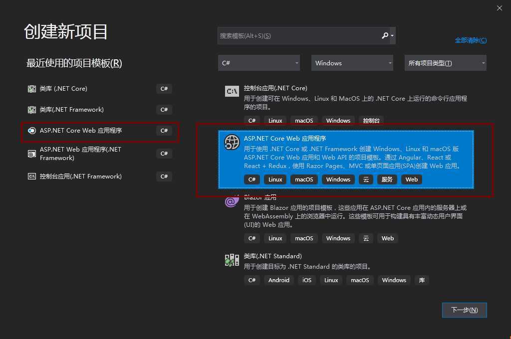Expand search history dropdown arrow
The height and width of the screenshot is (339, 511).
point(392,36)
